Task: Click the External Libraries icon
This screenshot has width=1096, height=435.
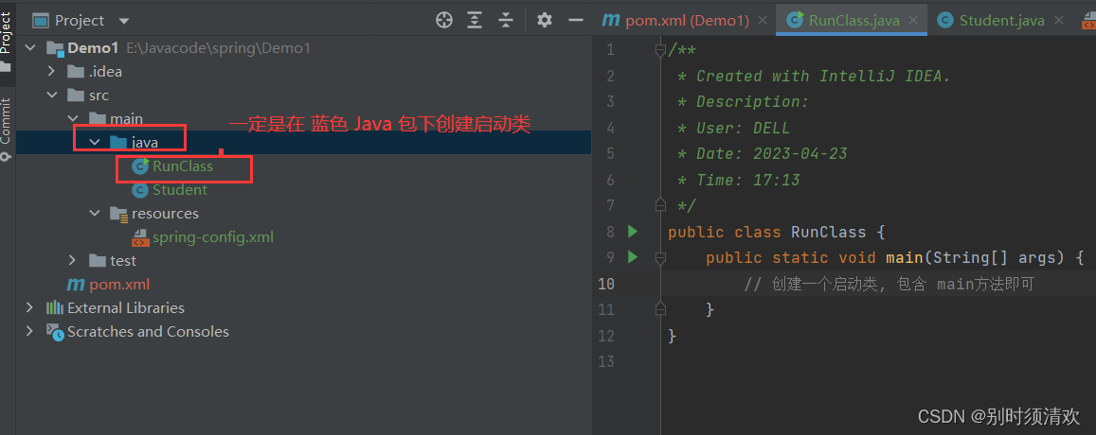Action: (55, 308)
